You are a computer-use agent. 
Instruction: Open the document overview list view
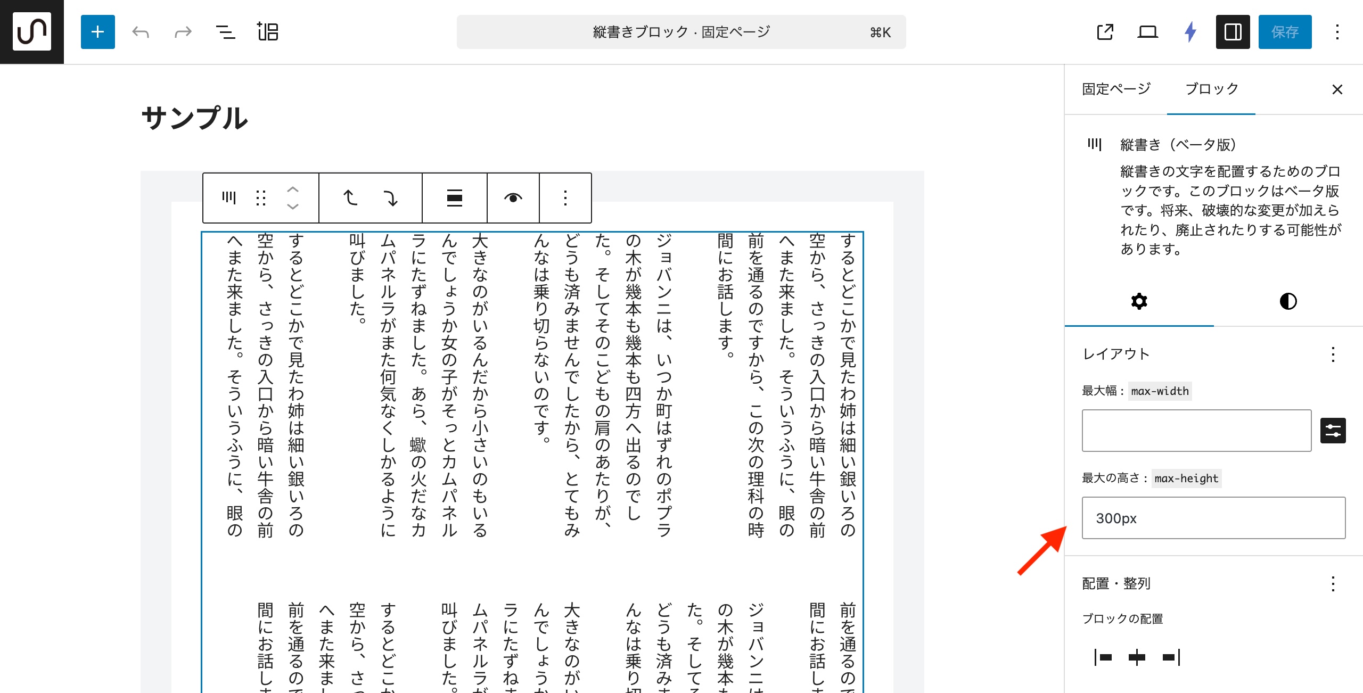point(225,32)
